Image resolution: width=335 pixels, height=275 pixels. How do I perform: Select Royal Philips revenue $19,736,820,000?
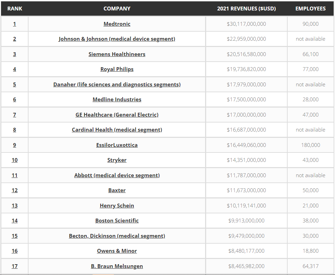[x=246, y=69]
